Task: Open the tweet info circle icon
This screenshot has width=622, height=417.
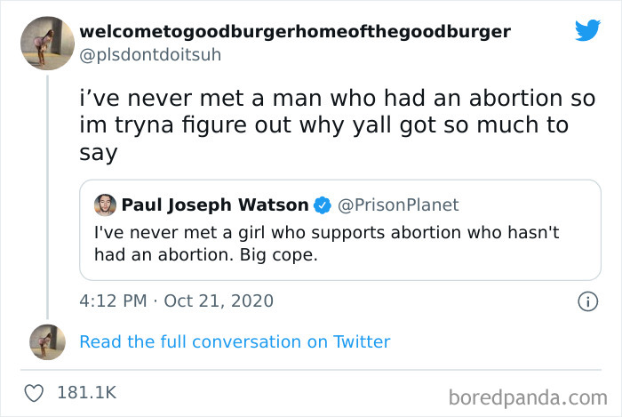Action: point(587,301)
